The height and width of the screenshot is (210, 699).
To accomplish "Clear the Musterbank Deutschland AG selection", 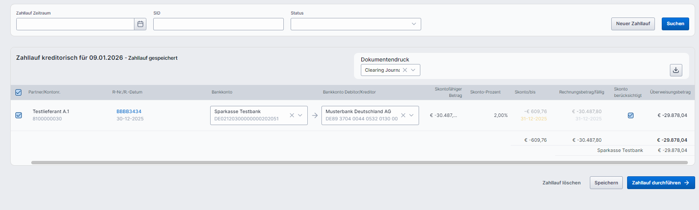I will [403, 115].
